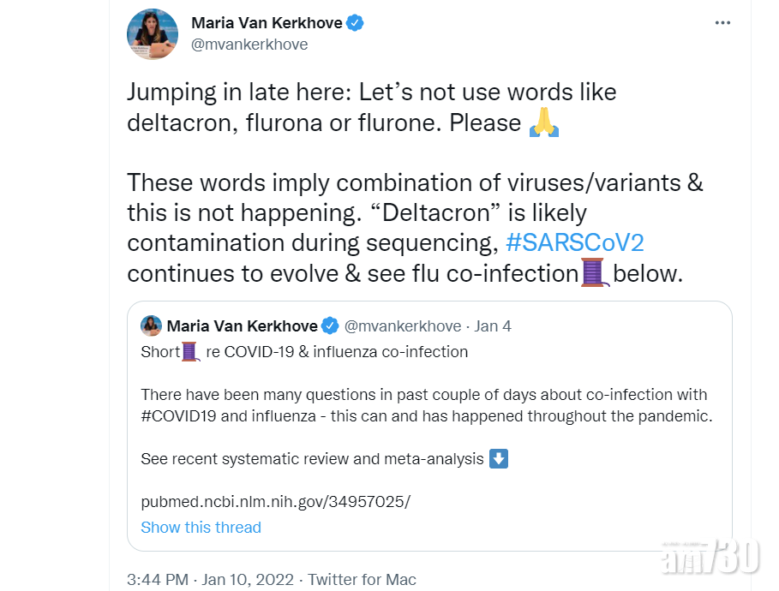The height and width of the screenshot is (591, 779).
Task: Click the bold author name Maria Van Kerkhove
Action: coord(266,23)
